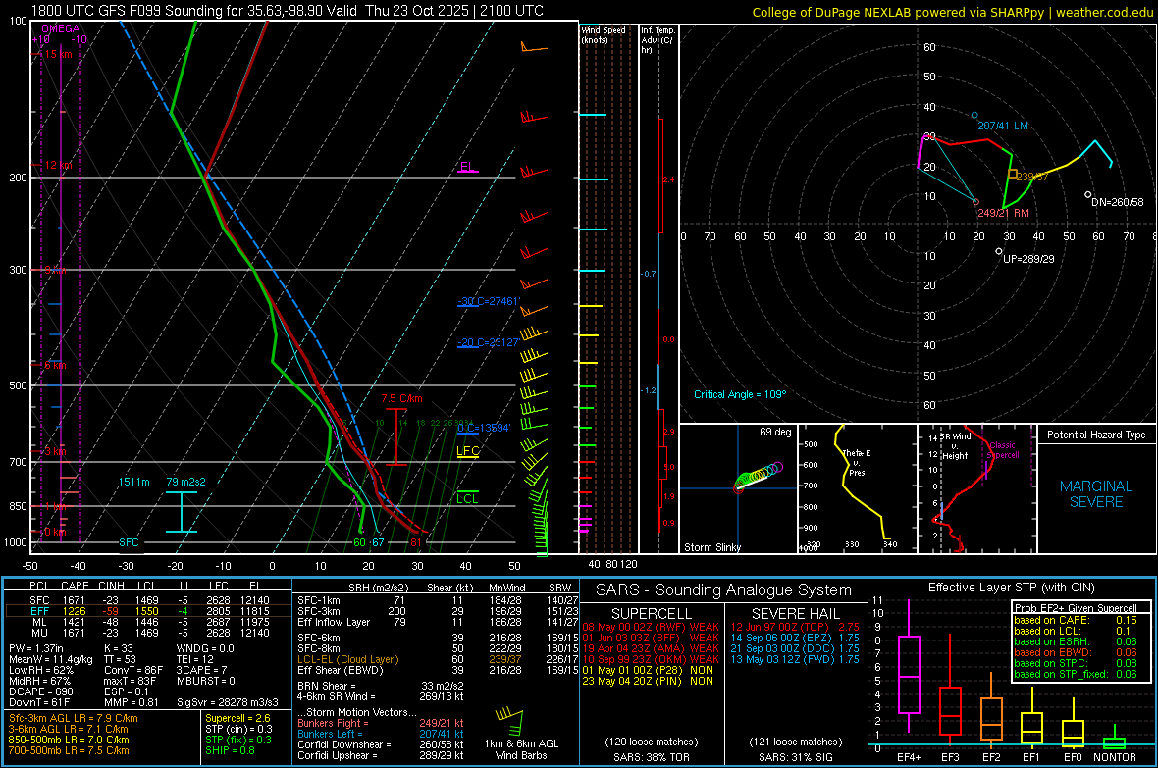This screenshot has height=768, width=1158.
Task: Click the 08 May 00 02Z (RWF) WEAK match
Action: tap(651, 627)
